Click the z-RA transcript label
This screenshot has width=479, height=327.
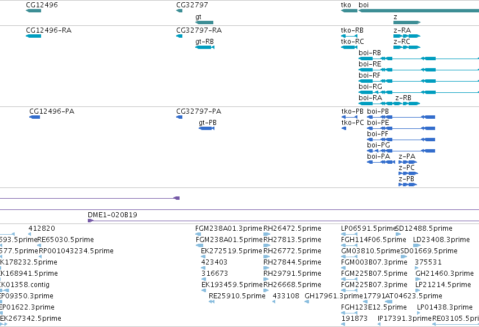[402, 30]
